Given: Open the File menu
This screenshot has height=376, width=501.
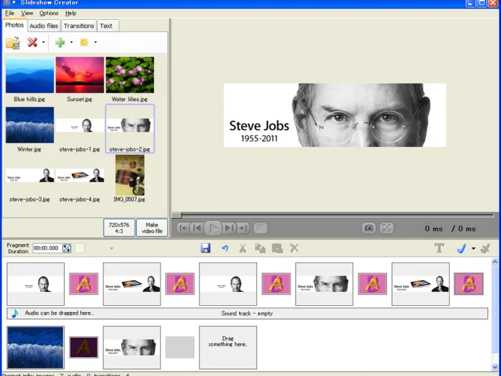Looking at the screenshot, I should [x=9, y=13].
